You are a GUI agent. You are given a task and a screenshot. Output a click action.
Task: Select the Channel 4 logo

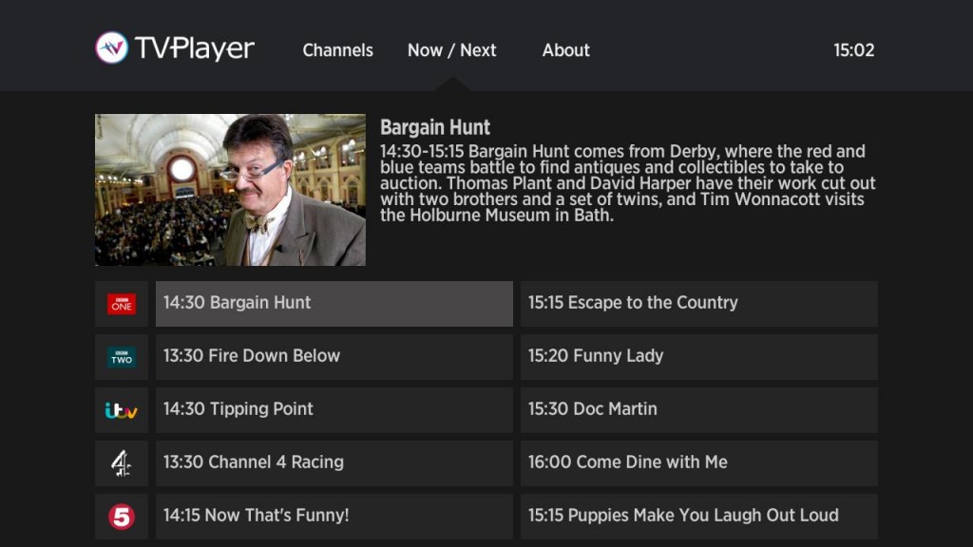[x=121, y=462]
